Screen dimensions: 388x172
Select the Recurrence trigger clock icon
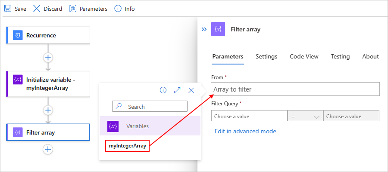pyautogui.click(x=18, y=35)
